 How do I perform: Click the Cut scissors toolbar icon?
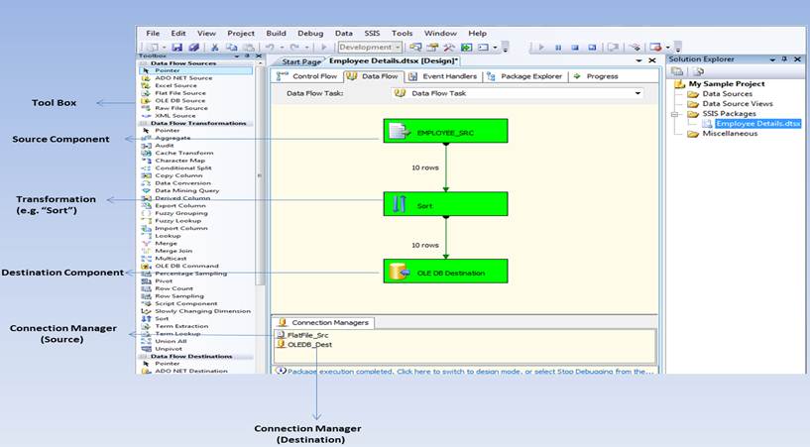click(x=214, y=47)
